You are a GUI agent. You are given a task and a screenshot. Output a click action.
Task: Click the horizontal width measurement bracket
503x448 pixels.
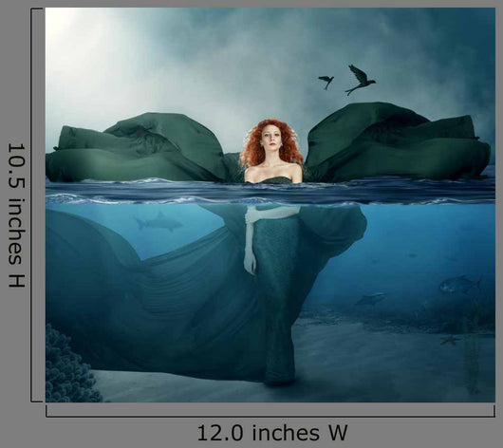(270, 412)
